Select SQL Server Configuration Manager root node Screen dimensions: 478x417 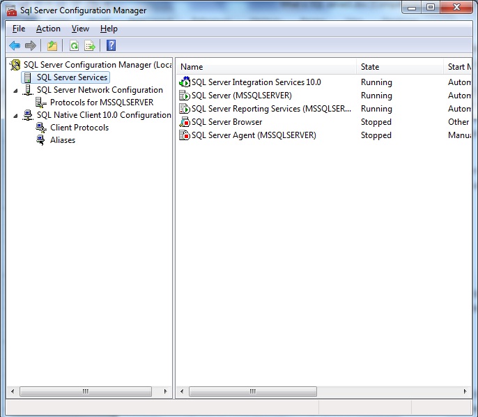pos(98,65)
